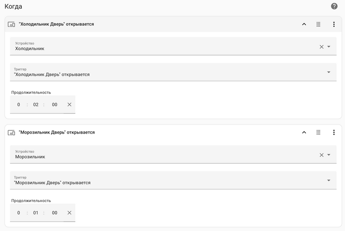Clear the Холодильник device selection
The image size is (345, 231).
point(321,47)
